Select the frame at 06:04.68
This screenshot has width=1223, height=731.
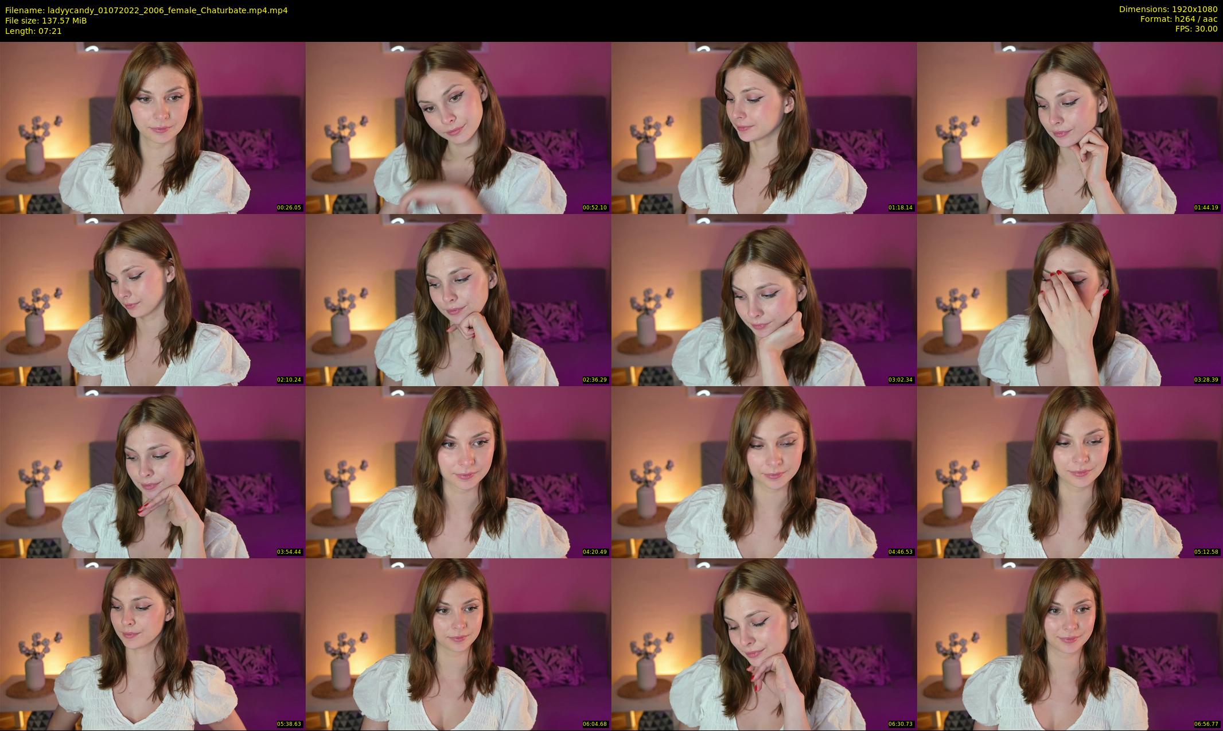click(x=458, y=644)
